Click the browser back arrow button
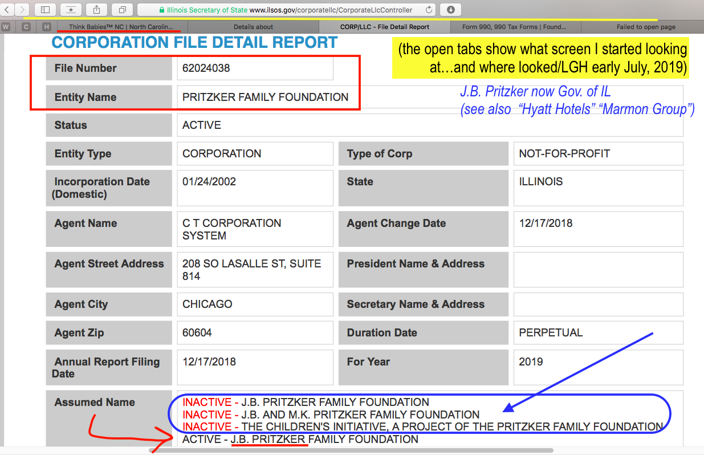Screen dimensions: 704x455 (7, 10)
